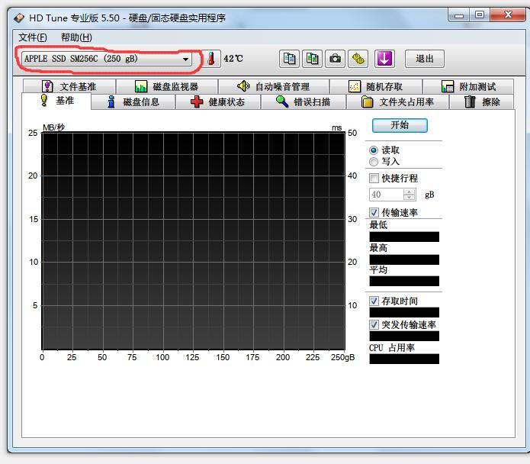Click the copy screenshot to clipboard icon
This screenshot has height=464, width=530.
click(x=312, y=59)
